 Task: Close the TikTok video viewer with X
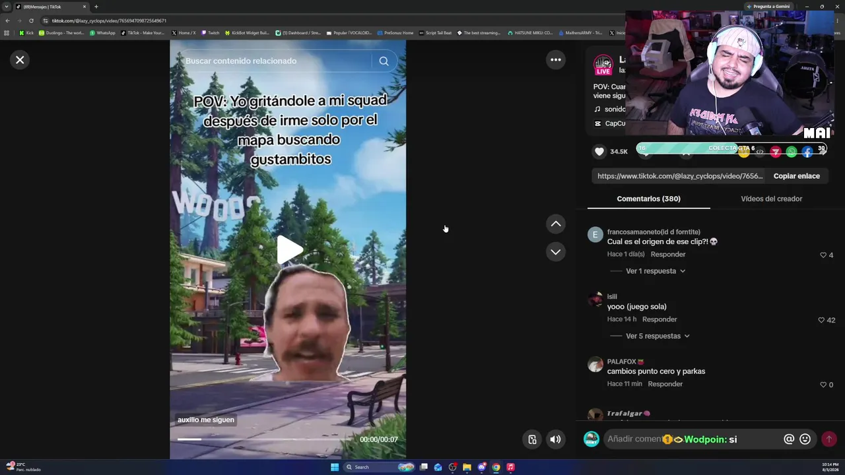click(x=20, y=60)
